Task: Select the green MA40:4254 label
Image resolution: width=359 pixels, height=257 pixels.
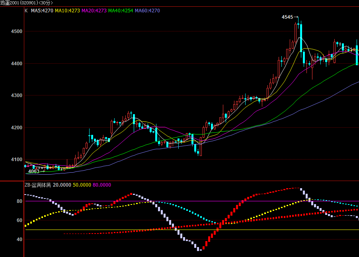Action: [121, 11]
